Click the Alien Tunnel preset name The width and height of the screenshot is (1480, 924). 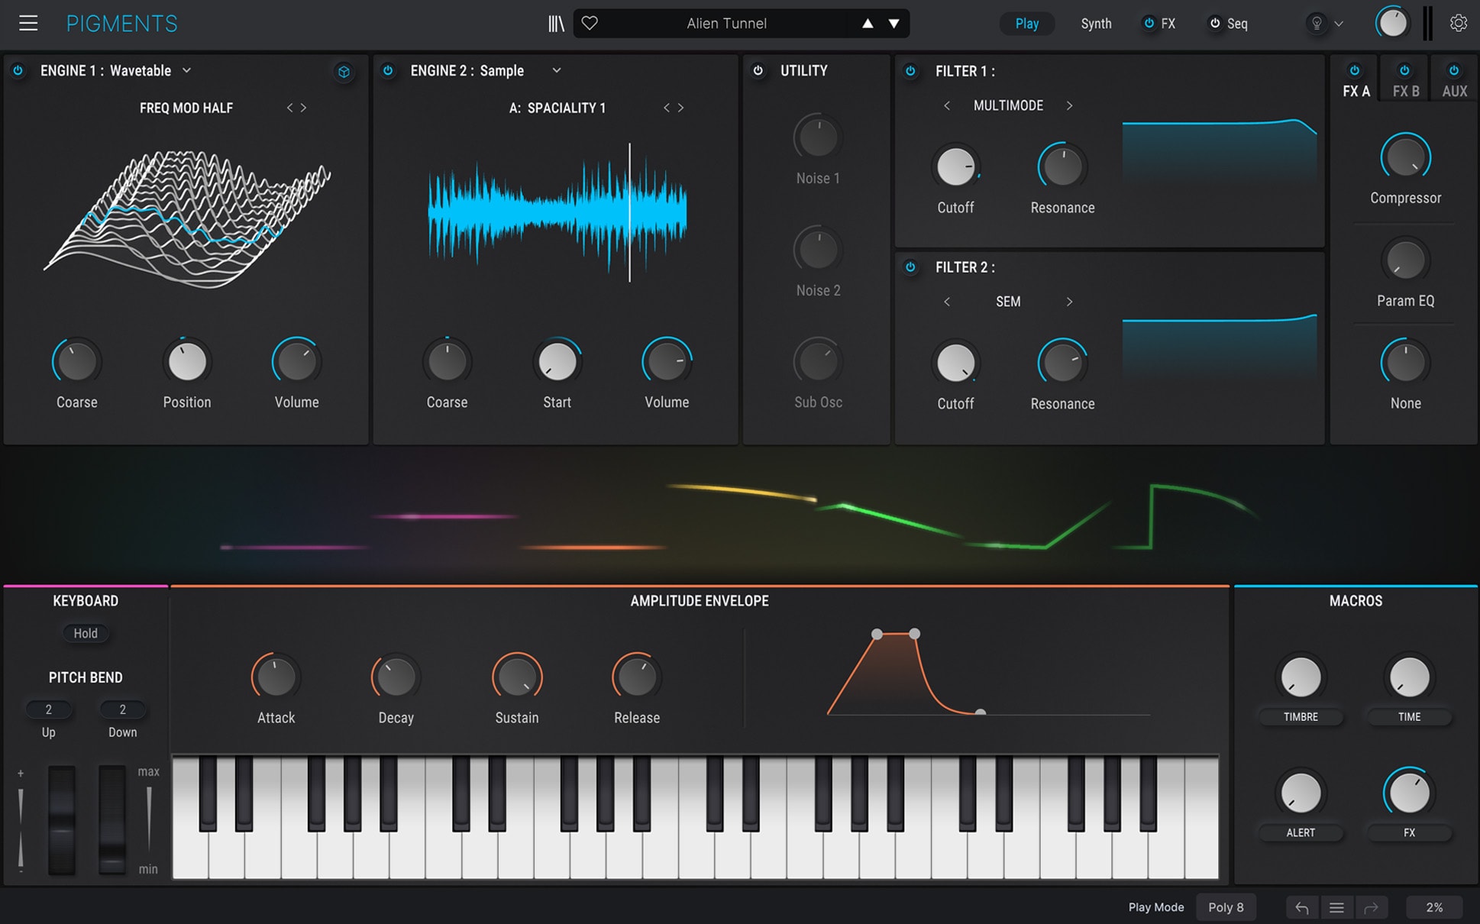(x=726, y=24)
